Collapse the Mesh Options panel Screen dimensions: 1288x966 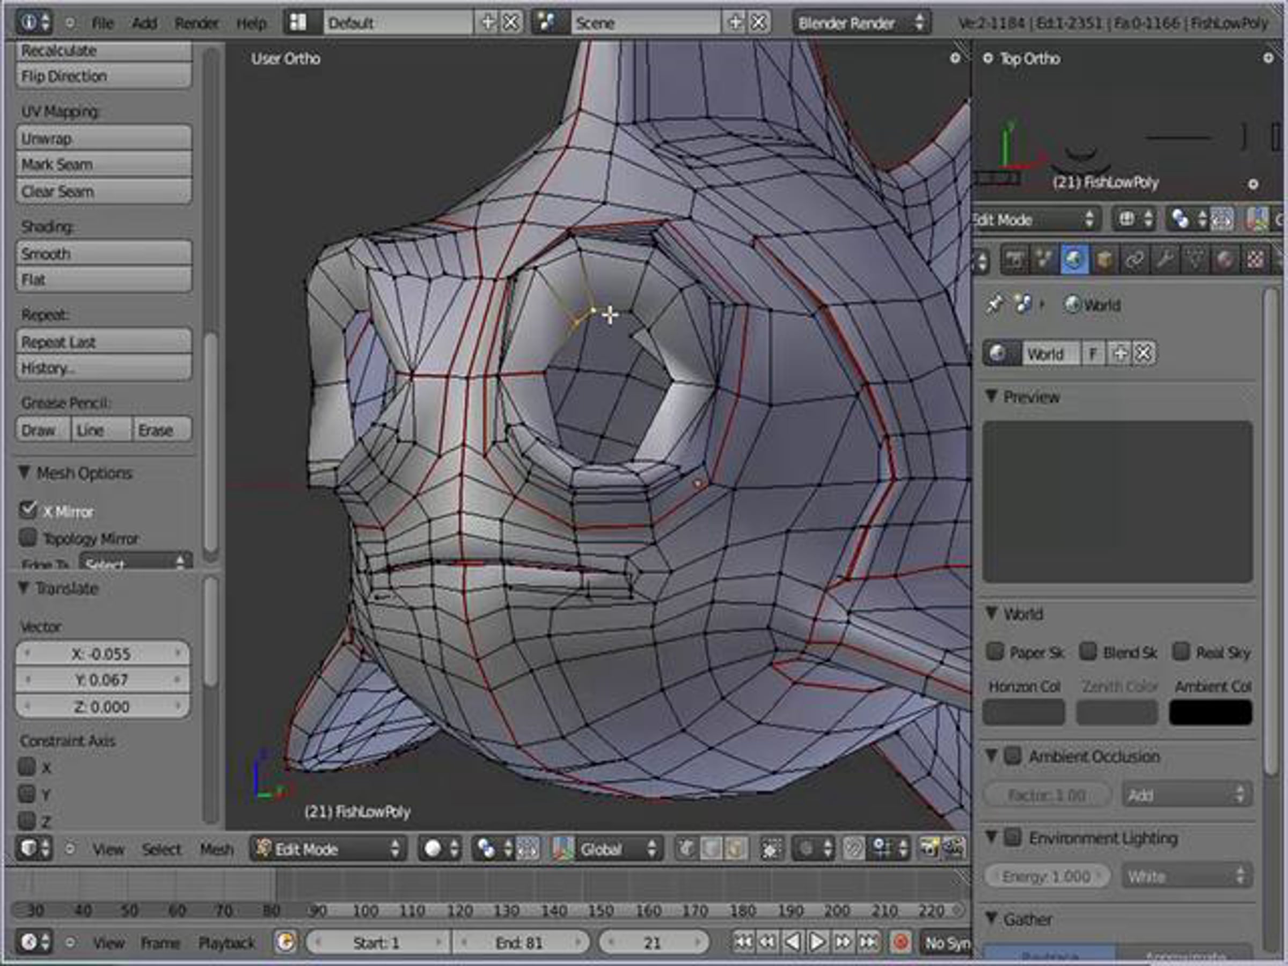tap(25, 473)
